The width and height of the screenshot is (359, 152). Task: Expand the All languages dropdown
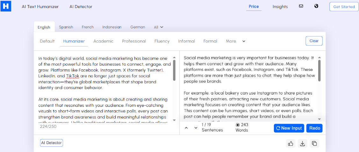[x=158, y=27]
